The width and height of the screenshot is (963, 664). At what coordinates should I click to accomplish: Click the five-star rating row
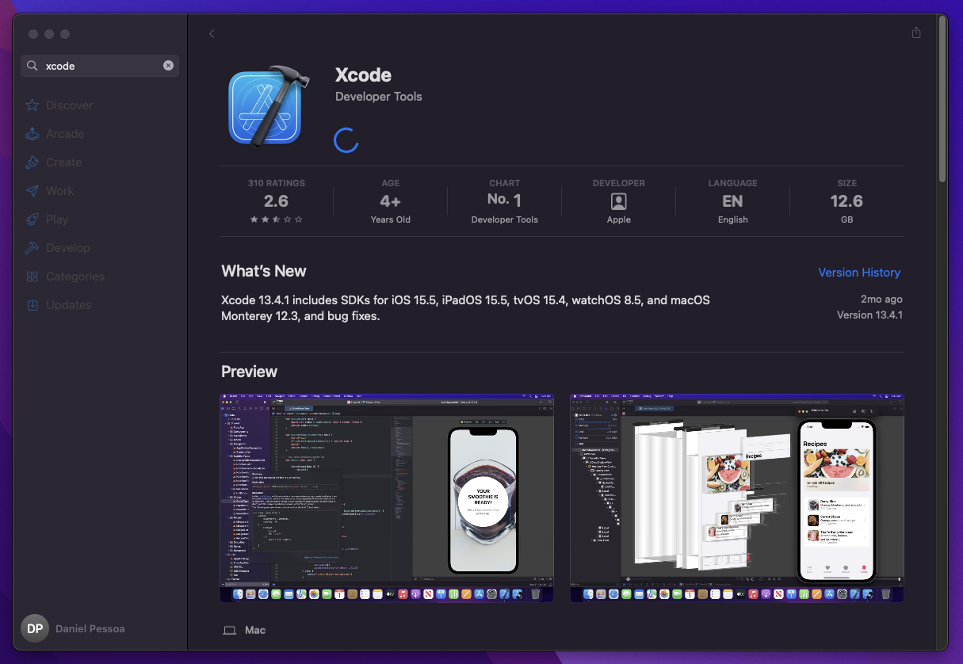pos(277,219)
